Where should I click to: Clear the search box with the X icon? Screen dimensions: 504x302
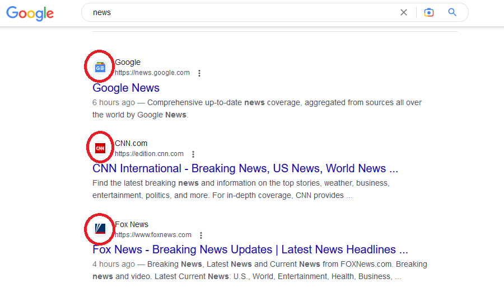point(404,12)
